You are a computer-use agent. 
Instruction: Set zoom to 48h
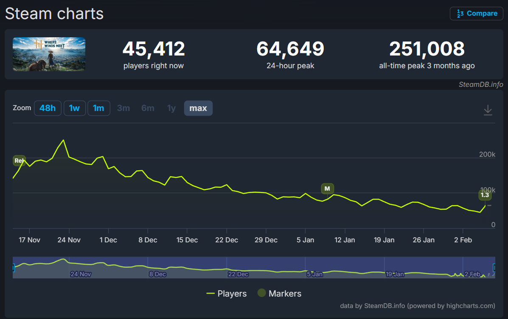[48, 108]
